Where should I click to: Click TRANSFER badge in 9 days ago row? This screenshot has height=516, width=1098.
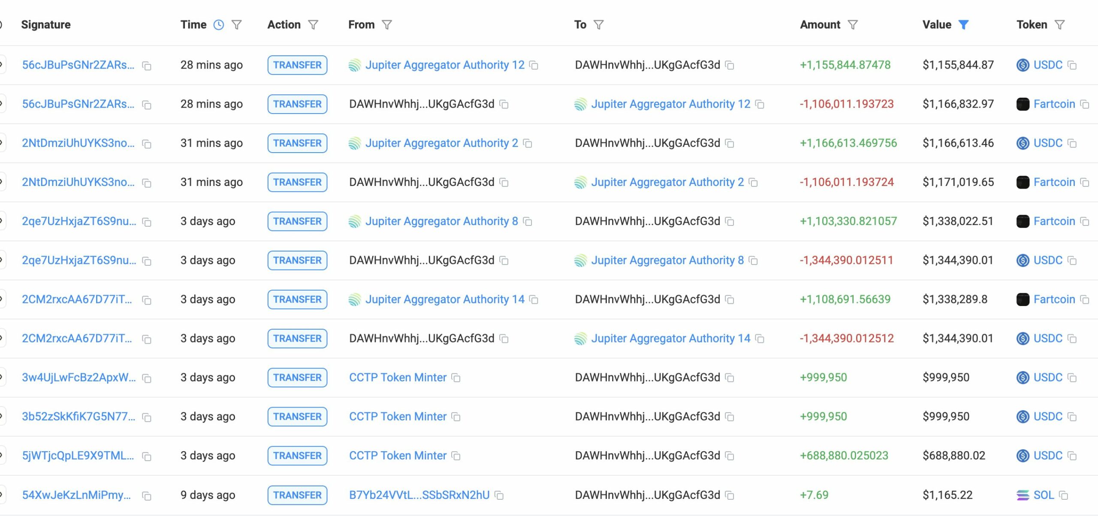[x=297, y=495]
